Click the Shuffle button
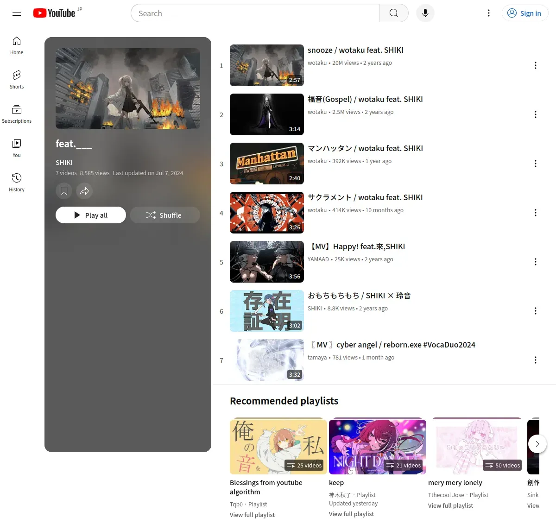The image size is (556, 530). (x=165, y=215)
